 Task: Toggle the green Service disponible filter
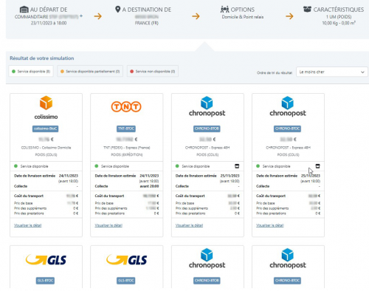coord(31,72)
